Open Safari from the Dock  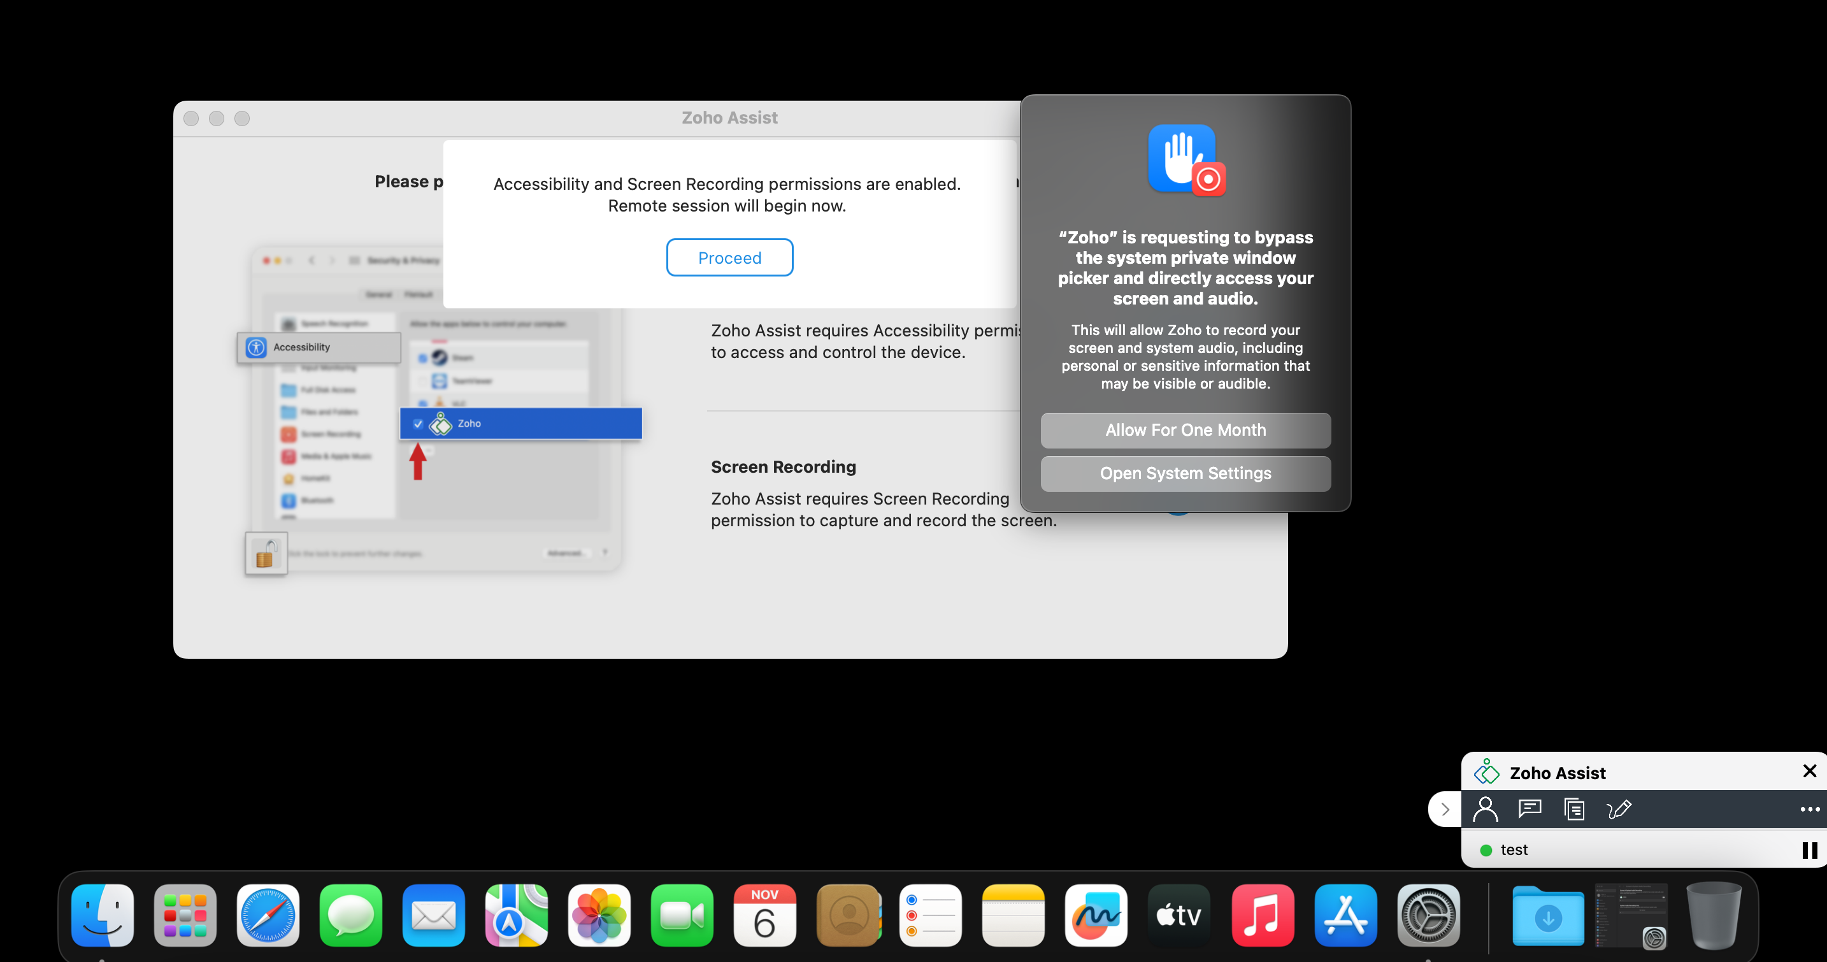[x=268, y=915]
